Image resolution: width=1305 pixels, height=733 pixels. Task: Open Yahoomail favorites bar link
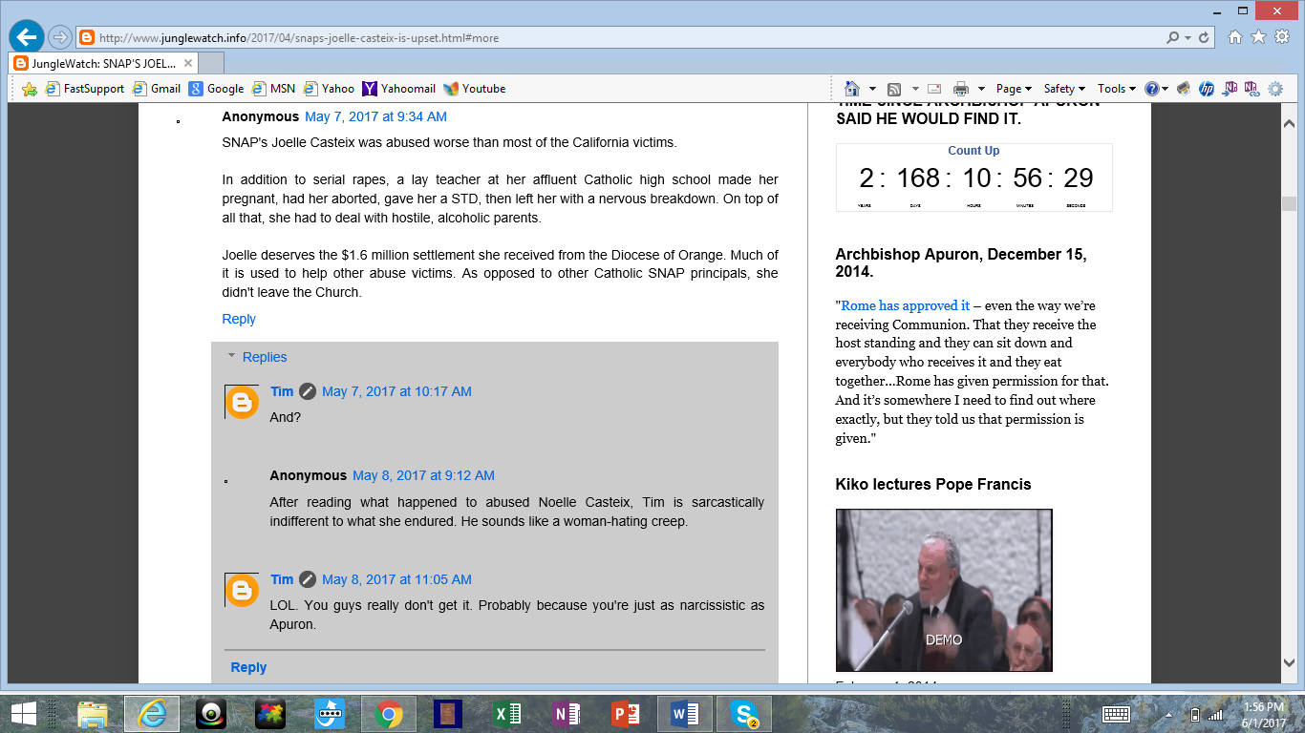point(398,89)
